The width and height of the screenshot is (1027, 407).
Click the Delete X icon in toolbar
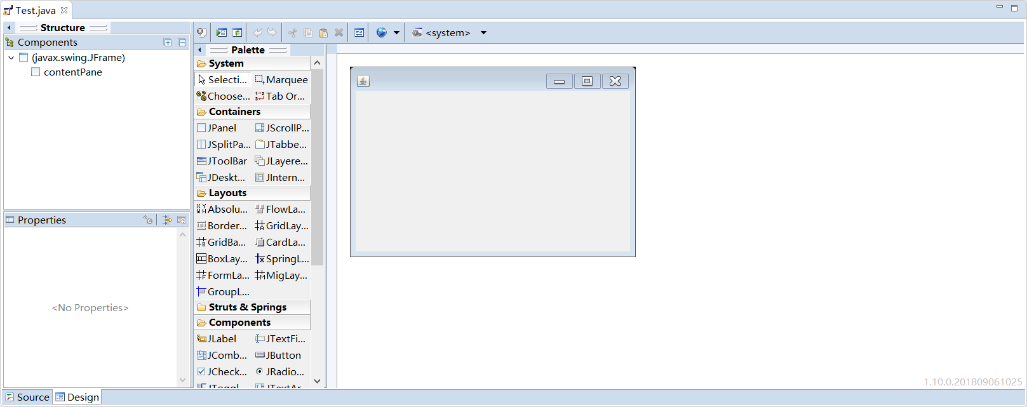click(x=339, y=32)
